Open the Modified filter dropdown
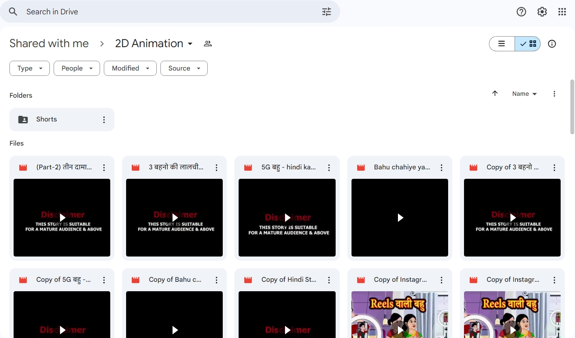Screen dimensions: 575x338 point(130,68)
